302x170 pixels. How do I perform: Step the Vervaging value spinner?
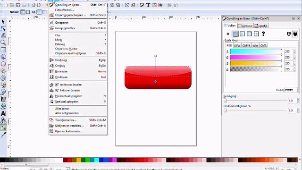[298, 101]
